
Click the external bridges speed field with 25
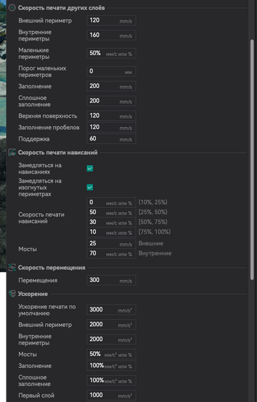tap(111, 243)
